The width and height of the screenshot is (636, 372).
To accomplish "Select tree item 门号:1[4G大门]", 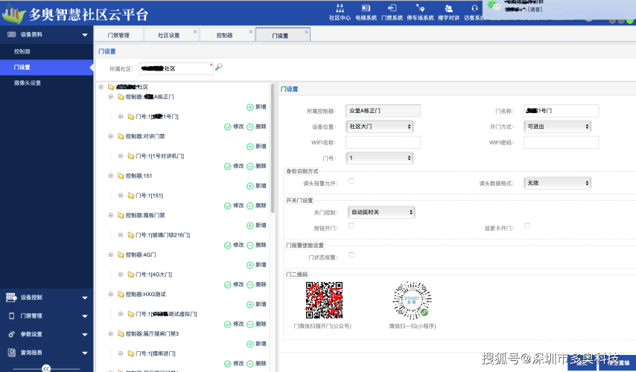I will (153, 275).
